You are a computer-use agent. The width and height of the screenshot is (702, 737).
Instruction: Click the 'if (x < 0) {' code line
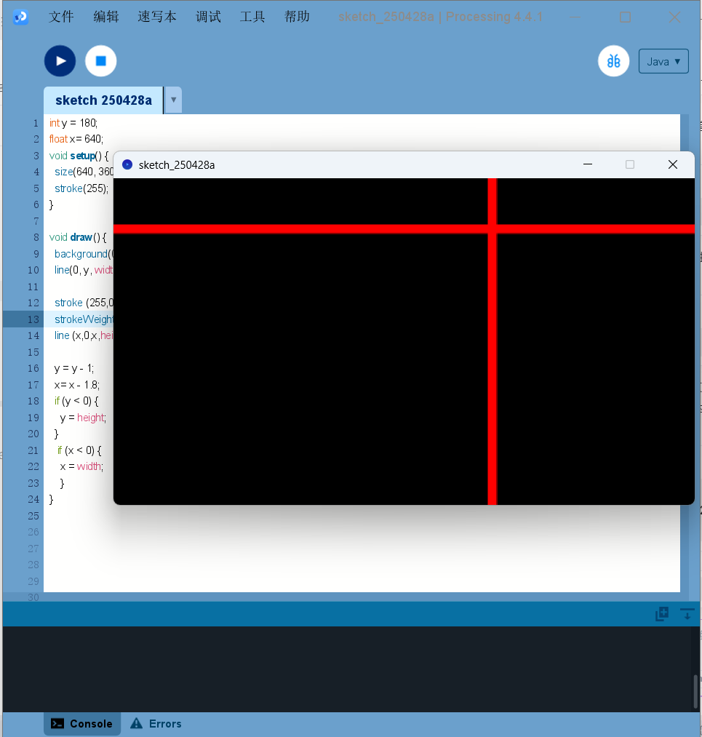(79, 450)
